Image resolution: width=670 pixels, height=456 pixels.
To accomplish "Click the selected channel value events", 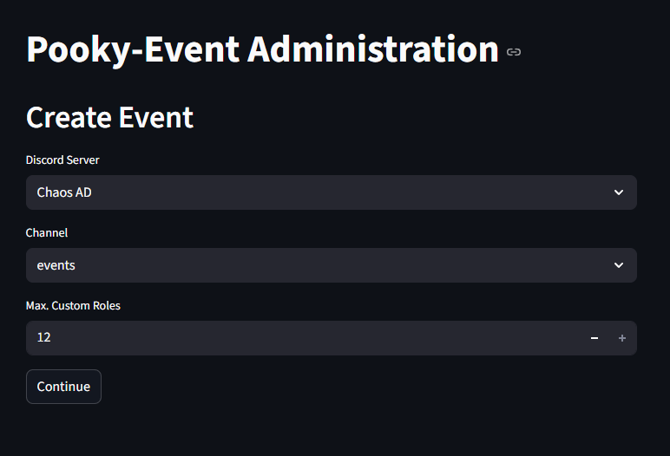I will pyautogui.click(x=56, y=265).
